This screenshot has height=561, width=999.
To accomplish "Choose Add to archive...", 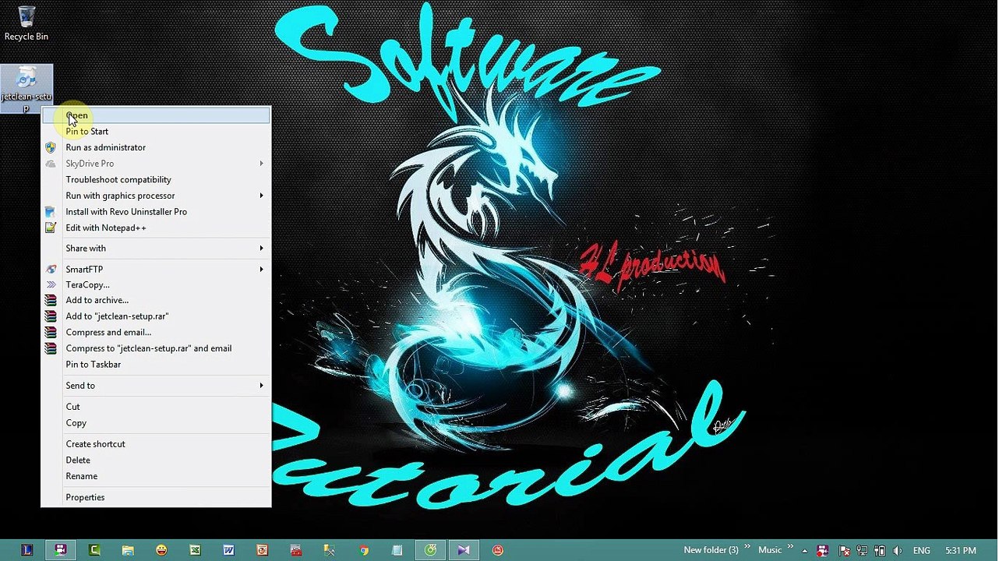I will tap(156, 300).
